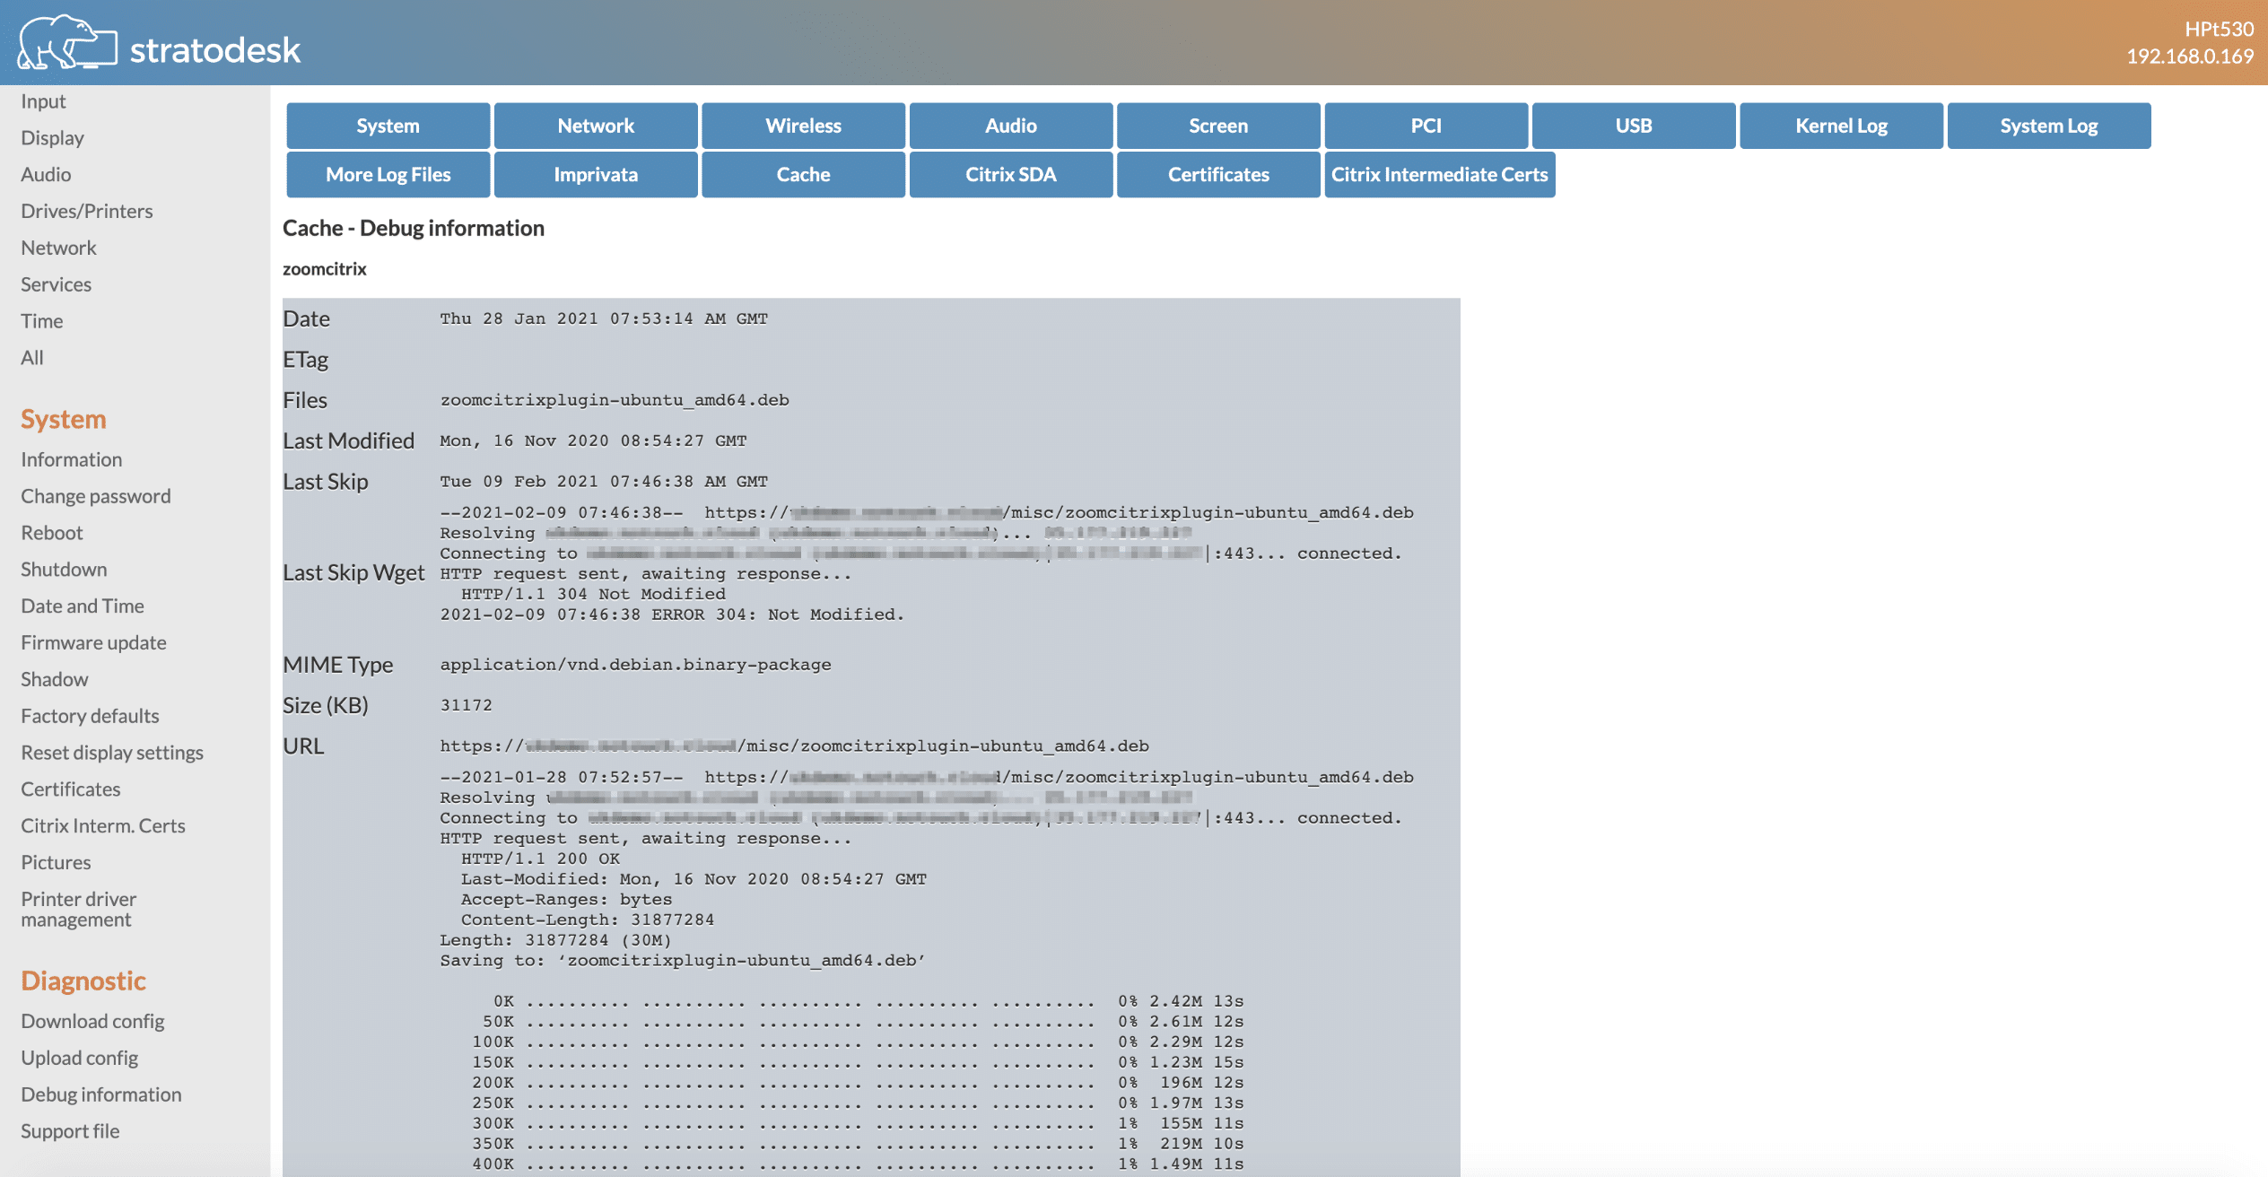Show All settings

click(32, 358)
